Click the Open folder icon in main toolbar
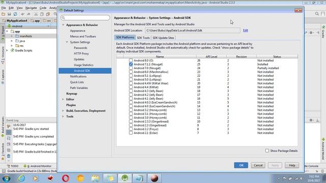Image resolution: width=326 pixels, height=183 pixels. click(x=4, y=14)
